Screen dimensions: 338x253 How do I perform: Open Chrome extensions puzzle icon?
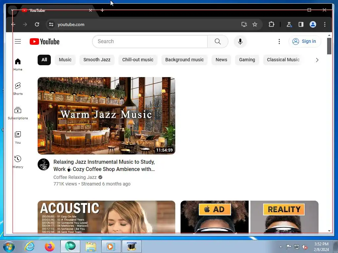coord(271,24)
